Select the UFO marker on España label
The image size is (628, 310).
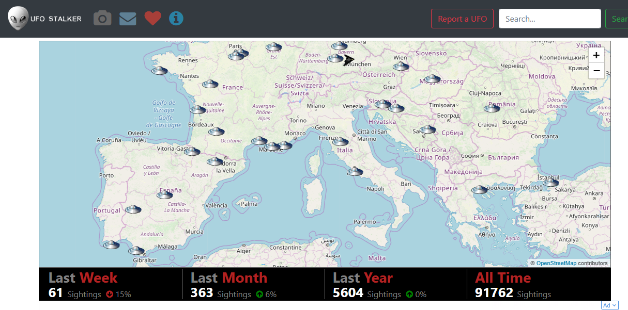point(165,195)
